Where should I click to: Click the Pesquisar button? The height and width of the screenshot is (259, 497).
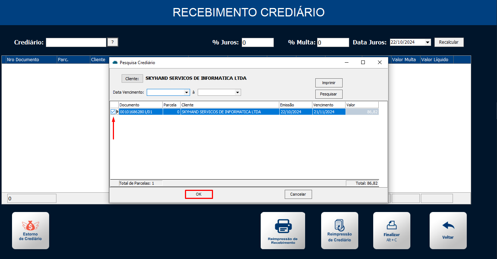[x=328, y=94]
